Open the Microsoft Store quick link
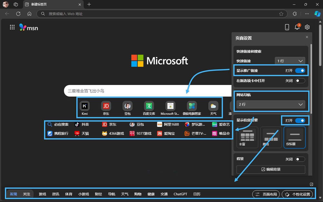The width and height of the screenshot is (323, 202). point(170,108)
